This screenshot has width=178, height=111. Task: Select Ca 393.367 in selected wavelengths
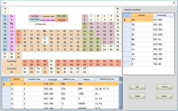click(148, 49)
